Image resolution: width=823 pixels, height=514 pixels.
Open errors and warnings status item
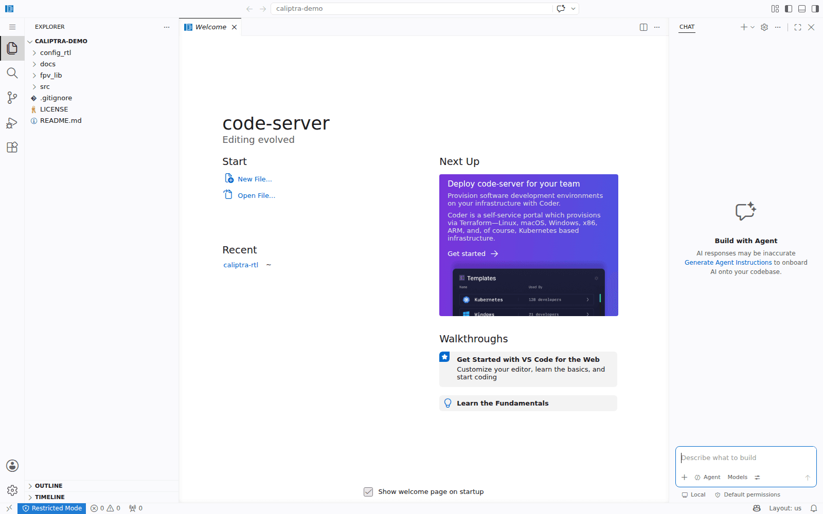point(105,508)
